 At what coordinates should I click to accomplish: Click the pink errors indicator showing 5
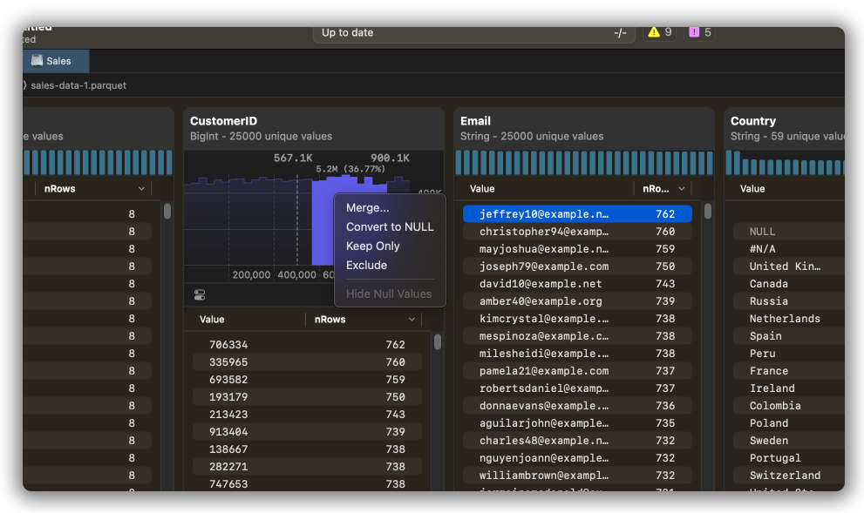coord(700,32)
